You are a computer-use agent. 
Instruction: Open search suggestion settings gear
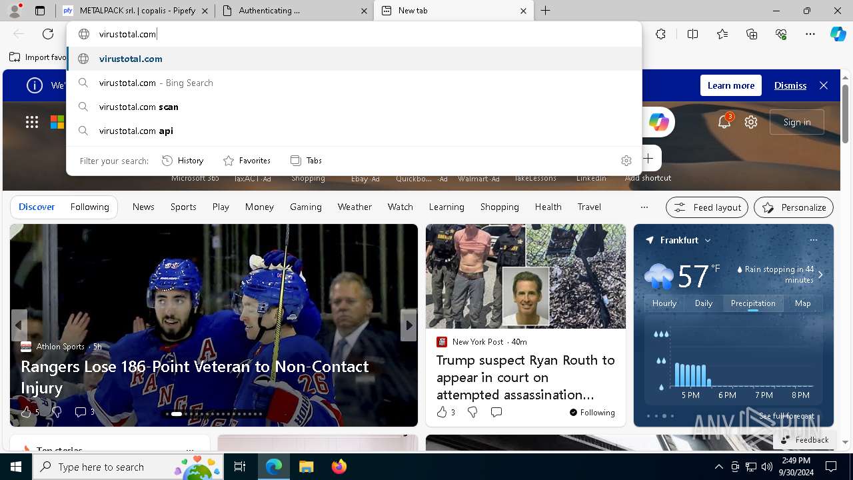click(x=626, y=161)
